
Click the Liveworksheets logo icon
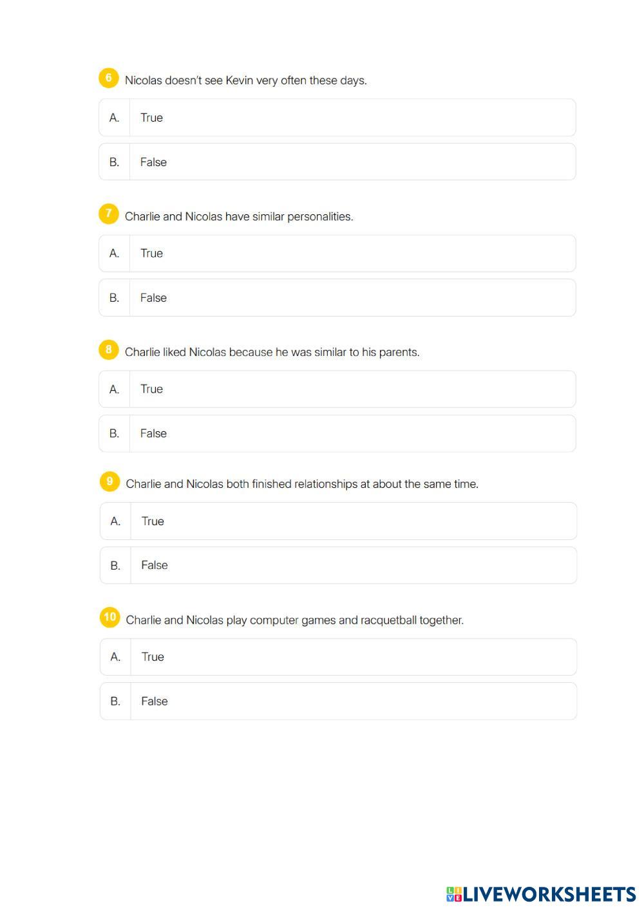coord(454,894)
